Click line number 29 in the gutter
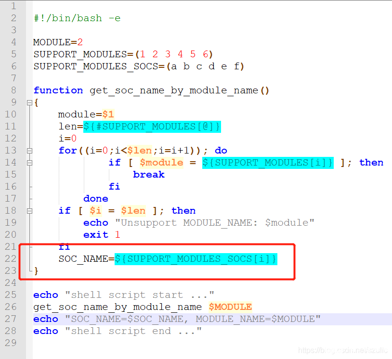Viewport: 392px width, 359px height. point(11,343)
